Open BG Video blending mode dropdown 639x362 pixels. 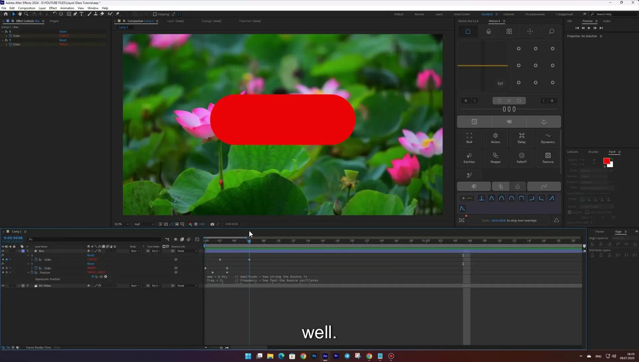pyautogui.click(x=135, y=286)
